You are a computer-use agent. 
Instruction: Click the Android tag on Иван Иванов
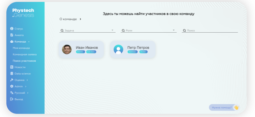point(81,52)
